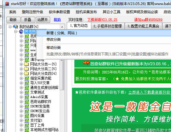Open the 登陆注册升级 menu

(33, 12)
